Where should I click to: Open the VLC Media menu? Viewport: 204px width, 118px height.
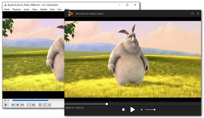[x=7, y=9]
